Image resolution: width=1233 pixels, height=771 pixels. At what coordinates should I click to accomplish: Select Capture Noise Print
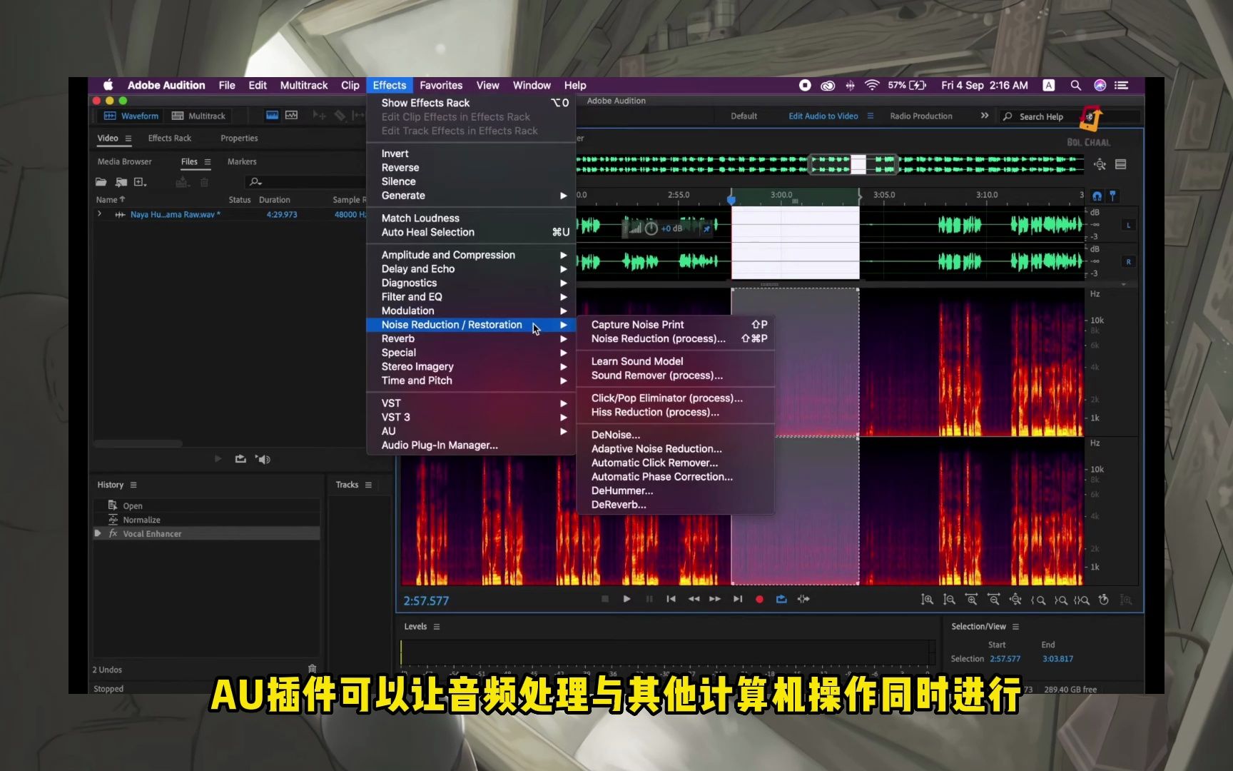click(x=676, y=325)
